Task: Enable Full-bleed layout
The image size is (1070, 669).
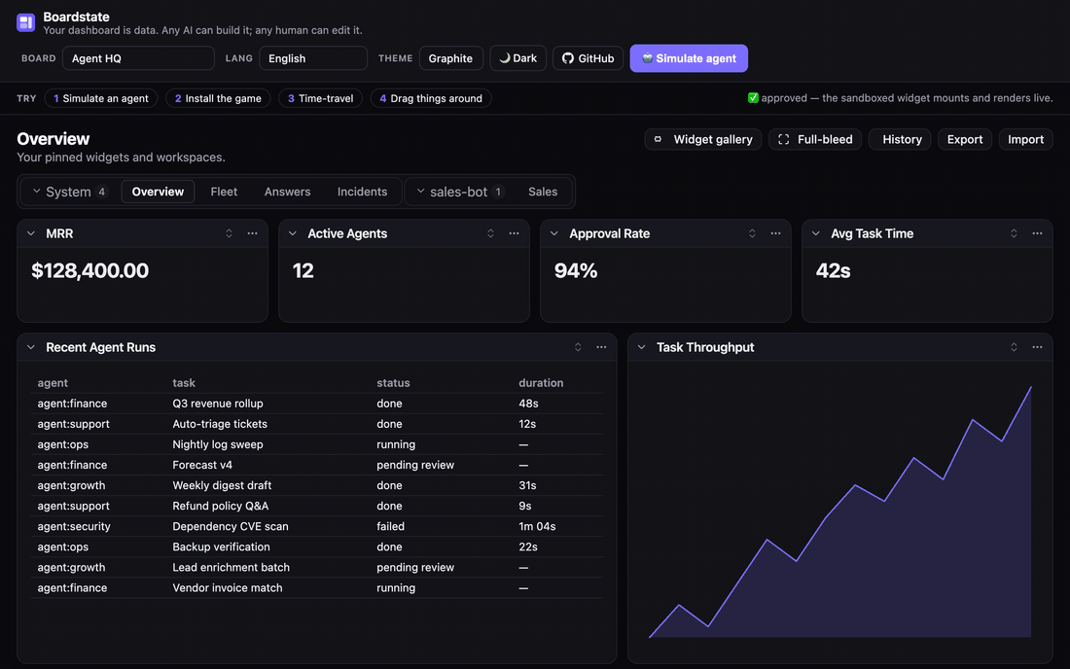Action: [815, 139]
